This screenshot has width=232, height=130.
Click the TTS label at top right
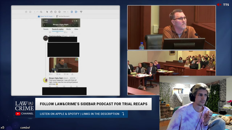[226, 5]
